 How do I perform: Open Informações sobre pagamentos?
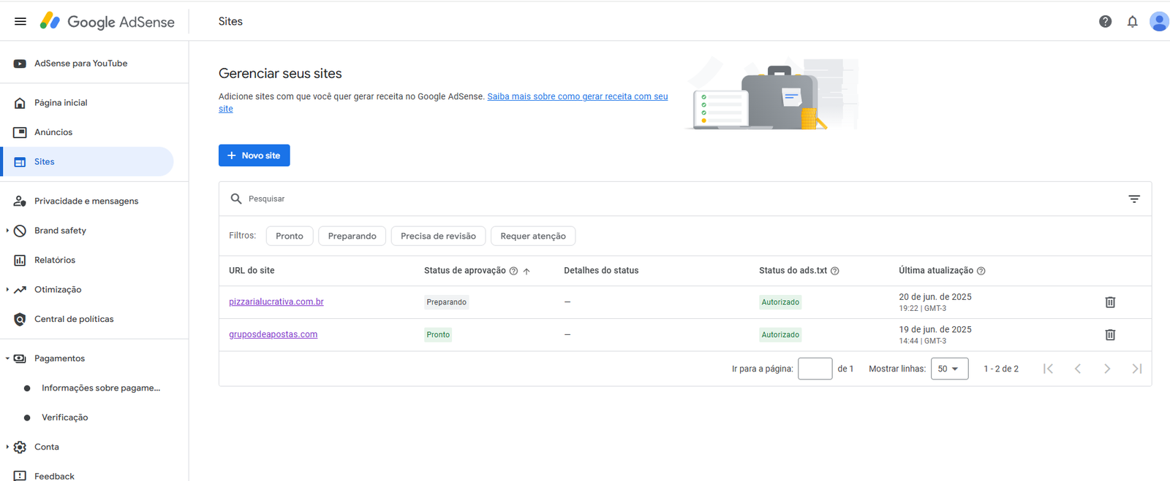click(101, 388)
